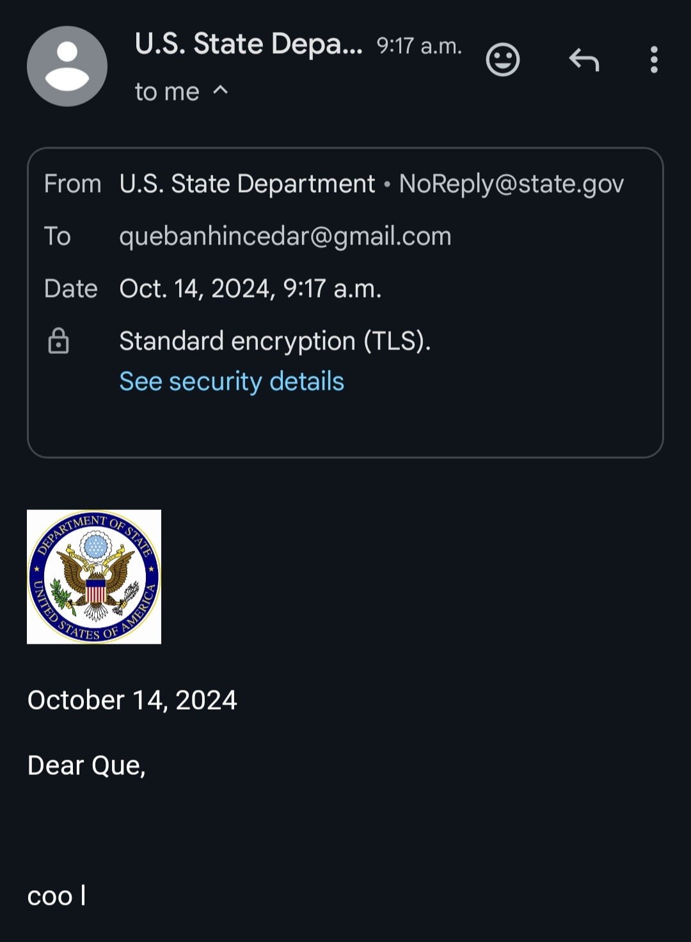Add an emoji reaction to the email
This screenshot has width=691, height=942.
point(503,60)
